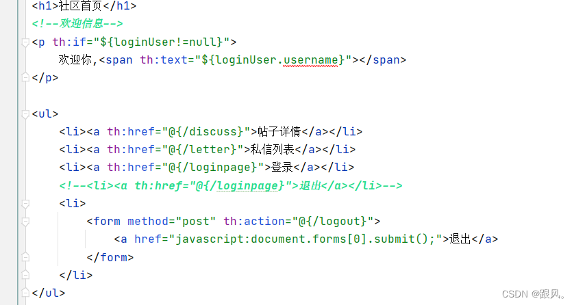Screen dimensions: 574x305
Task: Click the 退出 text inside the form anchor
Action: coord(460,239)
